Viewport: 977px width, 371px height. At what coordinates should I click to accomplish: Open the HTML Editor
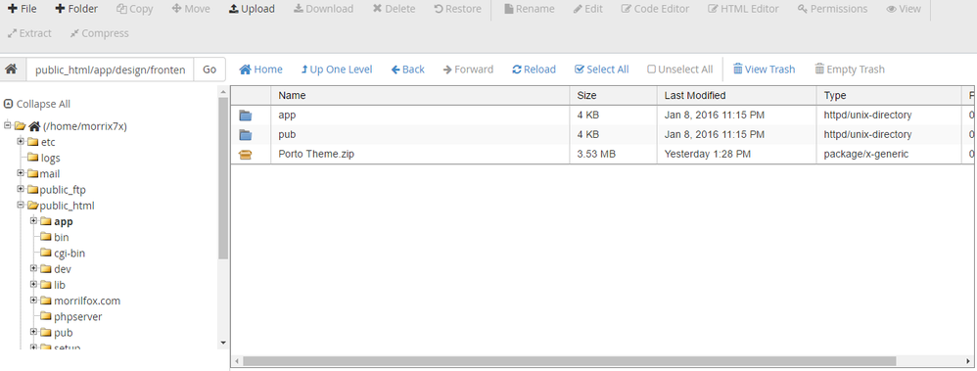743,9
